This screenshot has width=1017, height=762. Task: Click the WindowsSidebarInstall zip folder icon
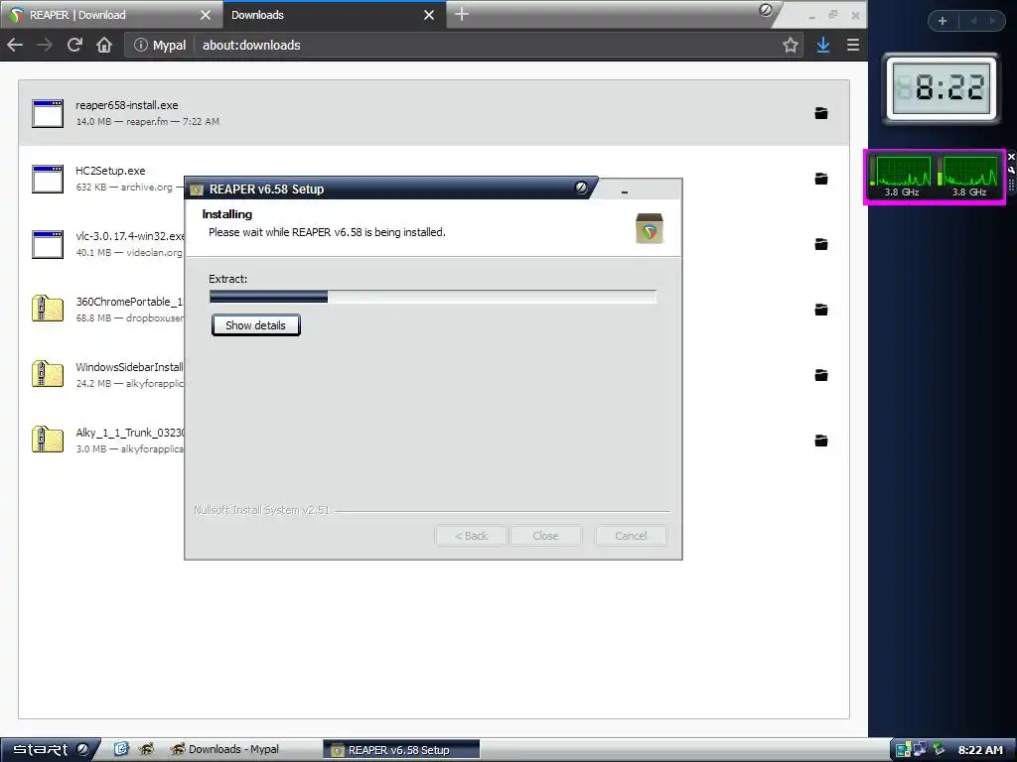(x=48, y=374)
